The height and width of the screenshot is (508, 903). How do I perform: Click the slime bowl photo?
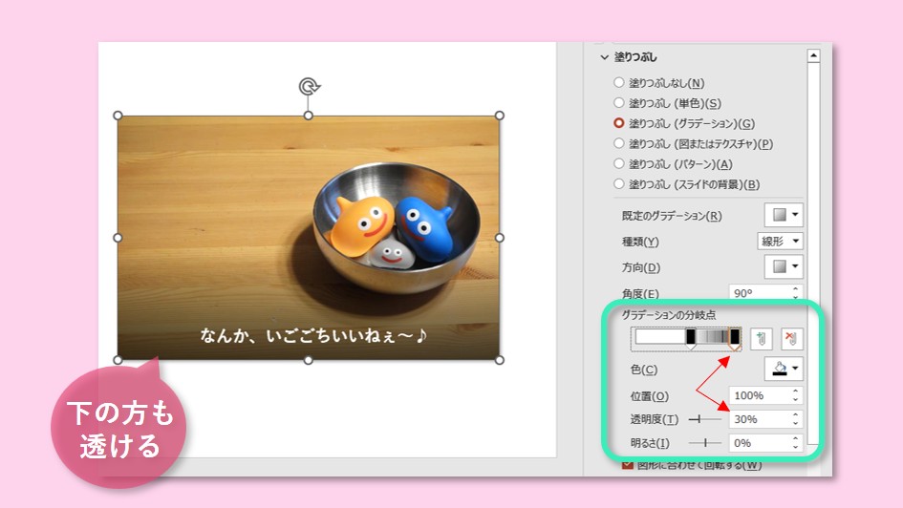click(x=309, y=238)
